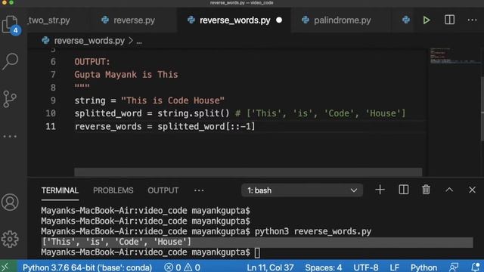Show additional activity bar views (ellipsis)
This screenshot has width=484, height=272.
point(10,136)
